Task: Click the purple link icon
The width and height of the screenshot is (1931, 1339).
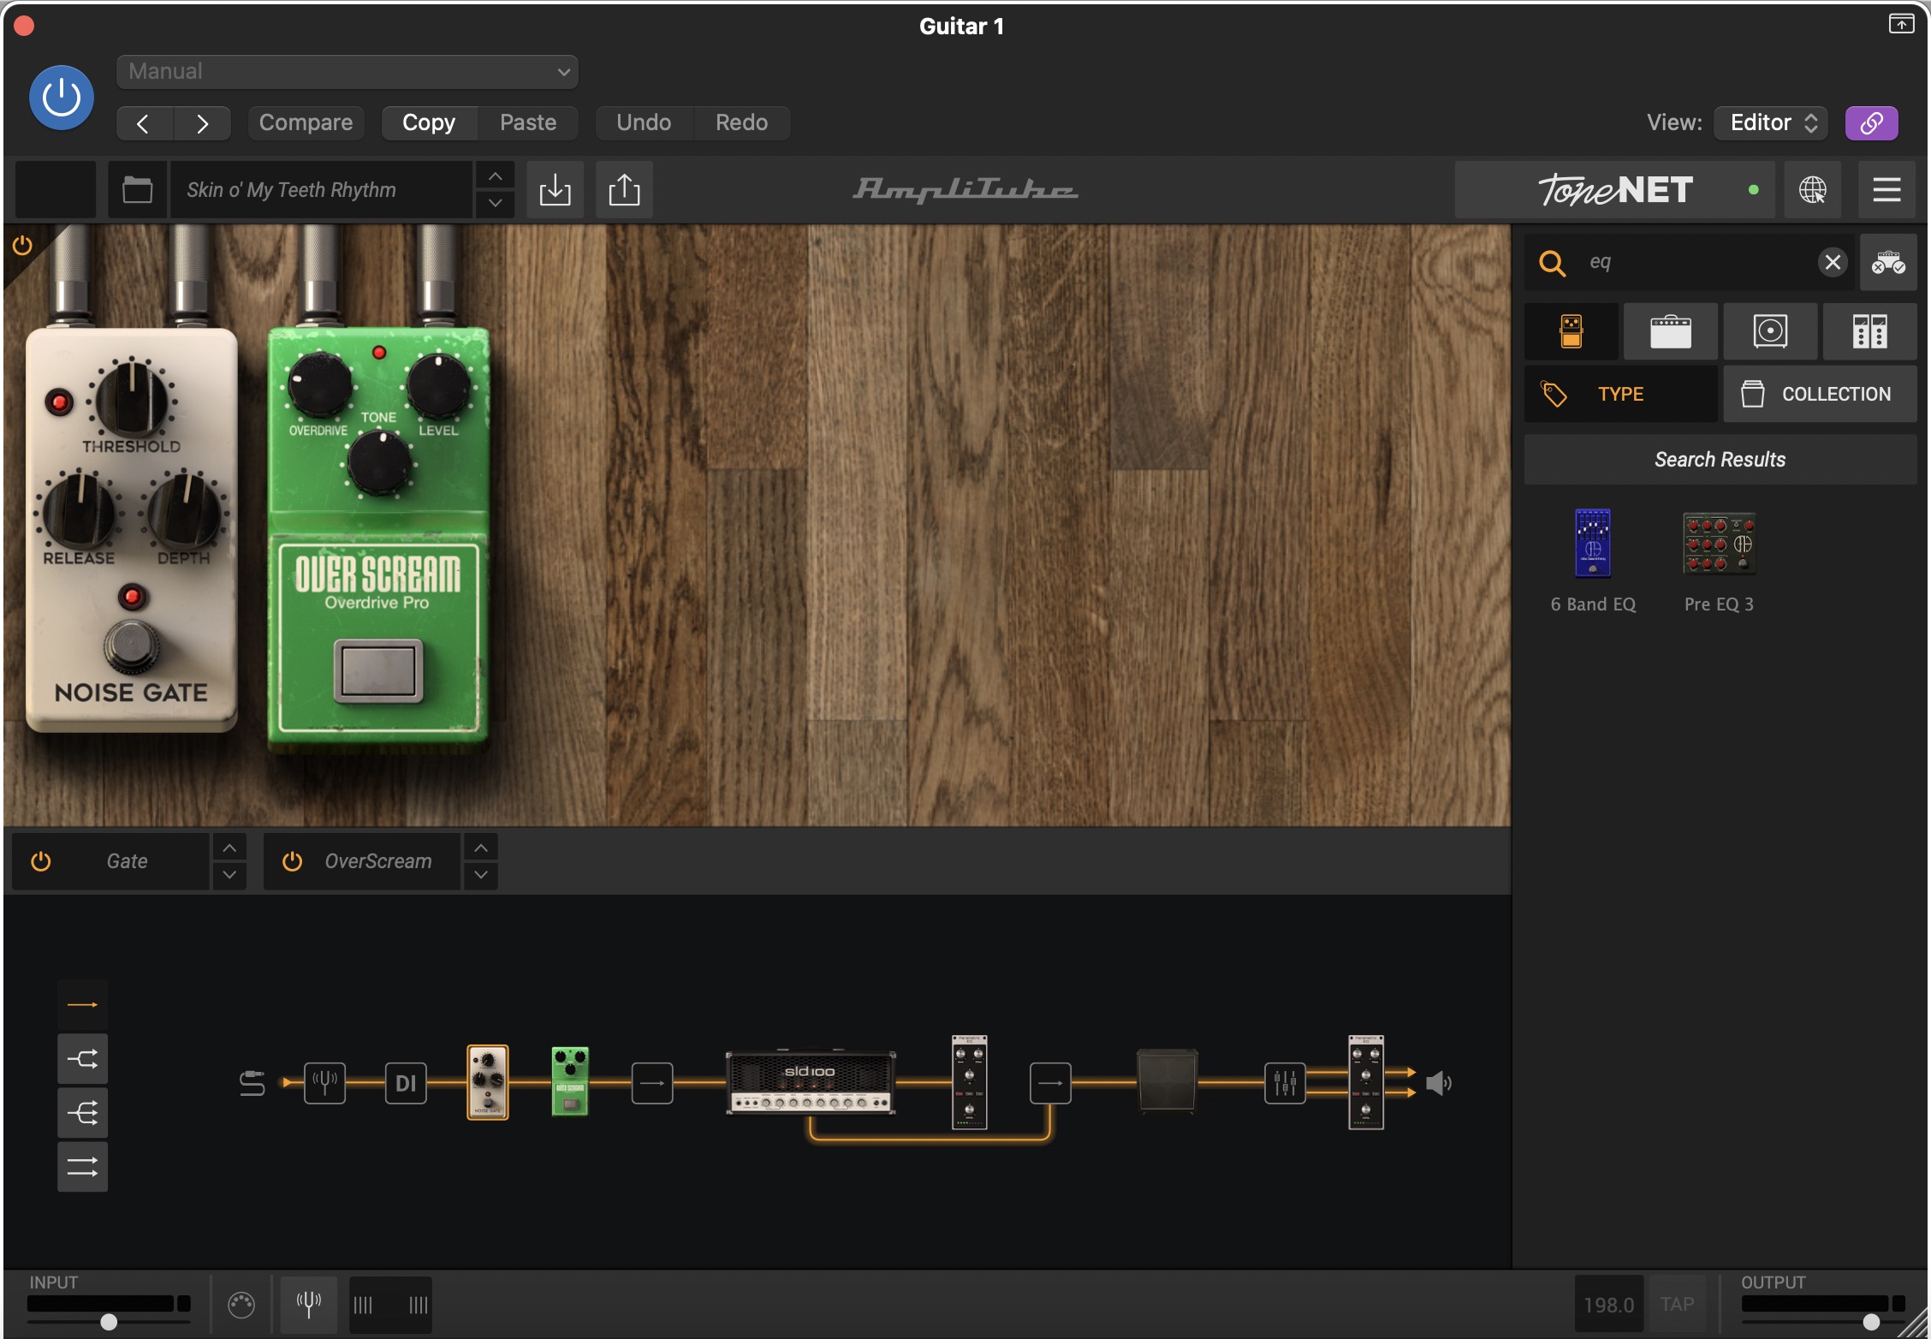Action: click(x=1871, y=122)
